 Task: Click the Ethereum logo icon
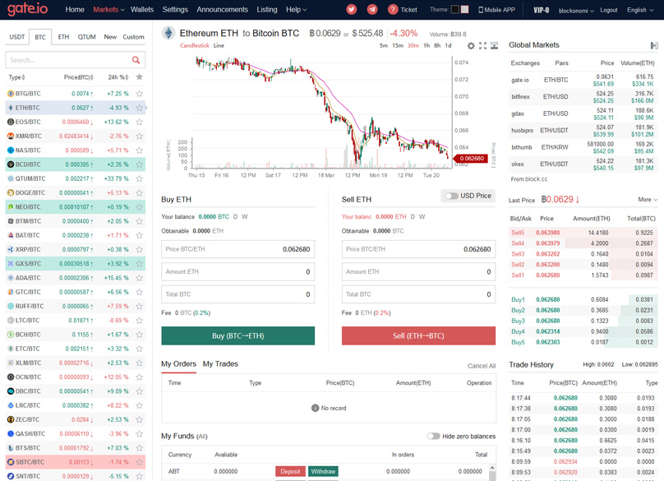(x=168, y=33)
